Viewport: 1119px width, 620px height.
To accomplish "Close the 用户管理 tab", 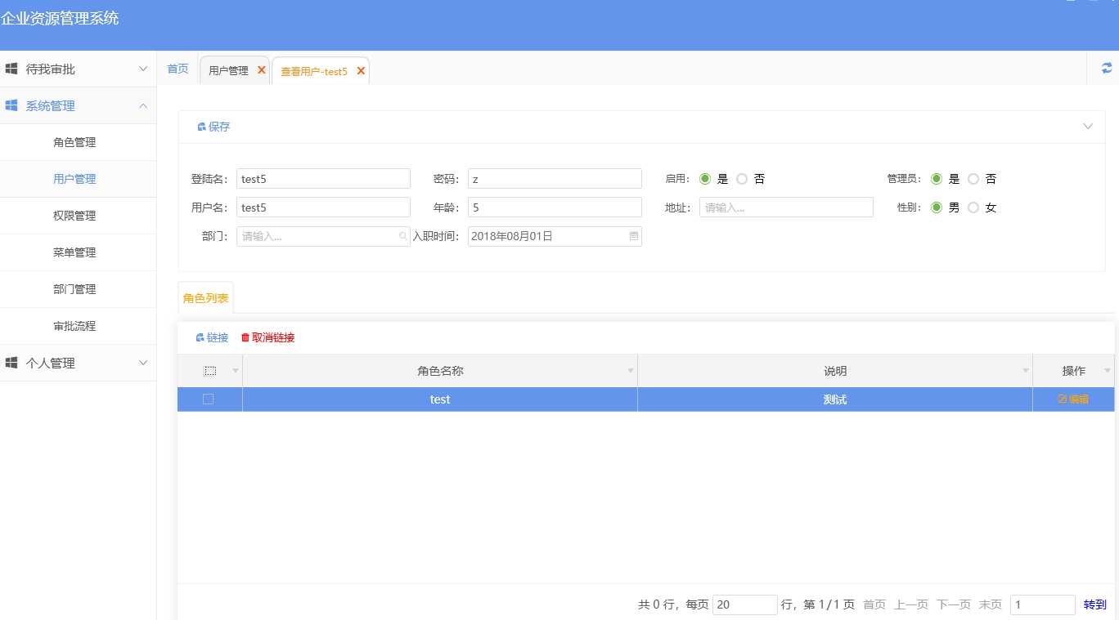I will tap(262, 70).
